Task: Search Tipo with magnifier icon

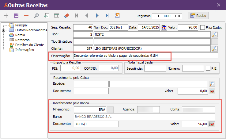Action: (x=215, y=35)
